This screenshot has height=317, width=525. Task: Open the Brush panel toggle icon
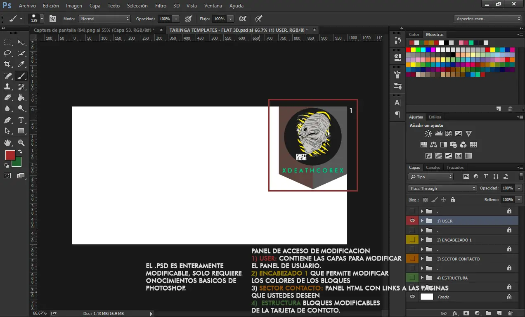(53, 19)
